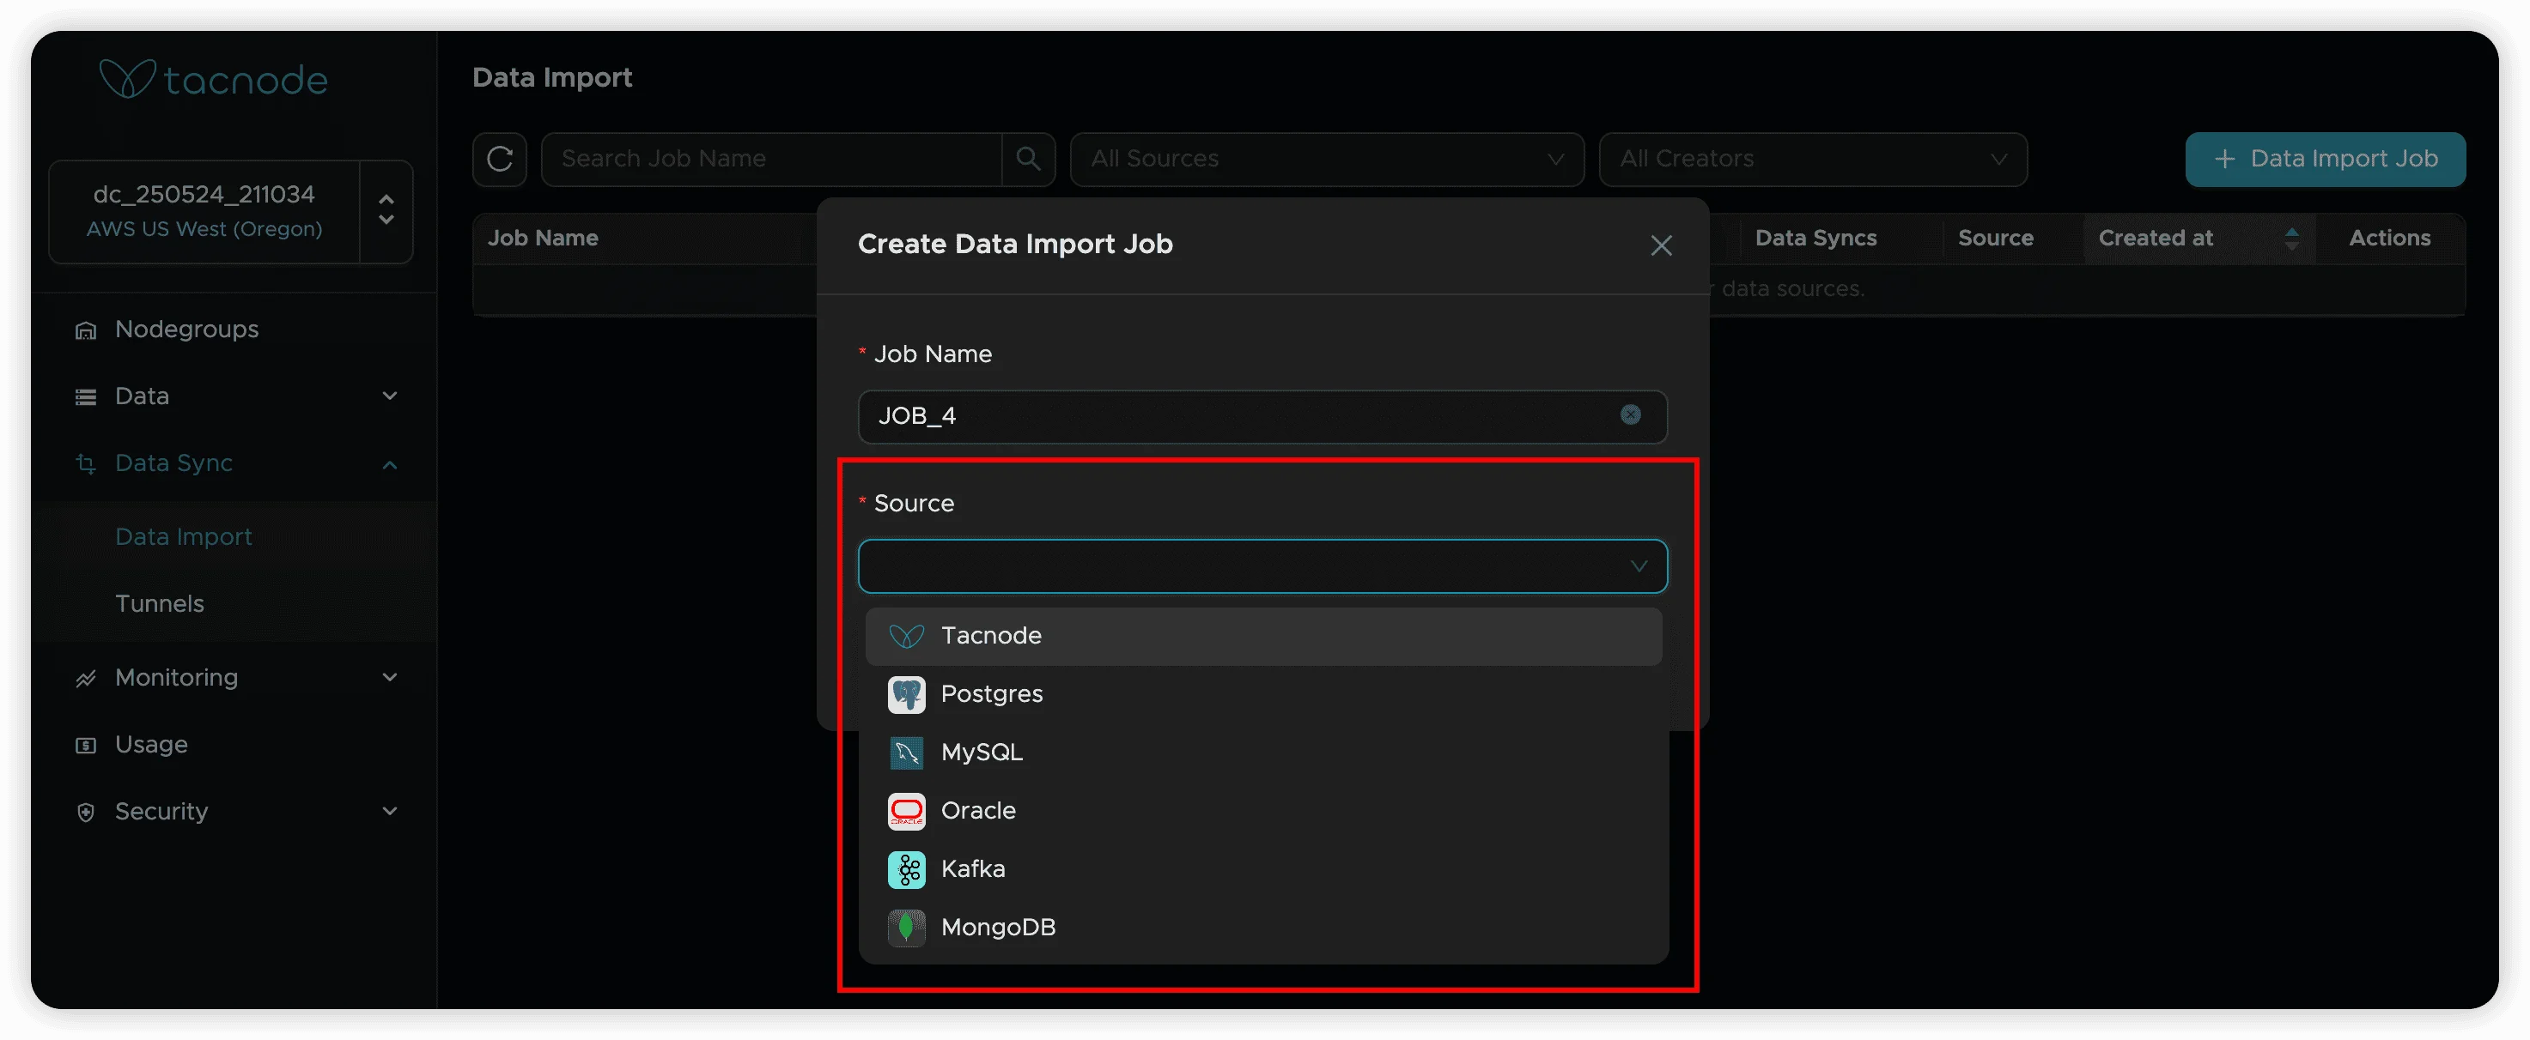The height and width of the screenshot is (1040, 2530).
Task: Open the All Sources filter dropdown
Action: click(x=1326, y=159)
